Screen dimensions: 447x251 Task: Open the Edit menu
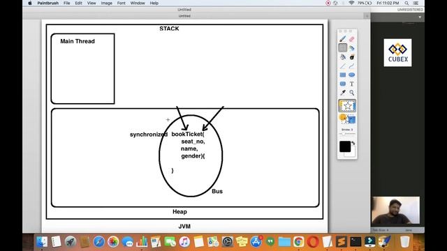[x=78, y=3]
